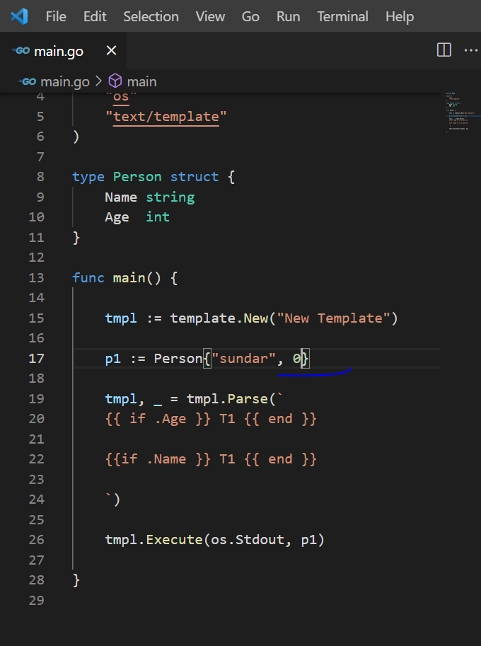Viewport: 481px width, 646px height.
Task: Click the "text/template" import string
Action: (x=166, y=116)
